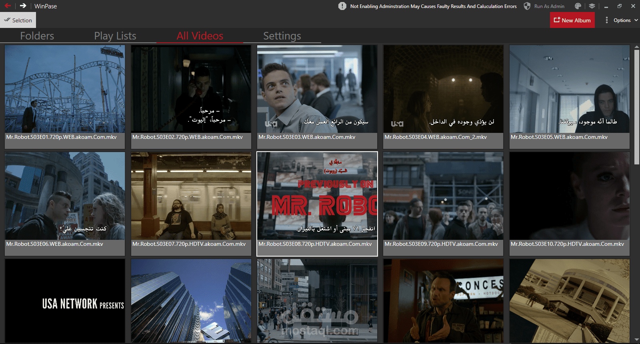The width and height of the screenshot is (640, 344).
Task: Open Mr.Robot S03E10 dark thumbnail
Action: 570,196
